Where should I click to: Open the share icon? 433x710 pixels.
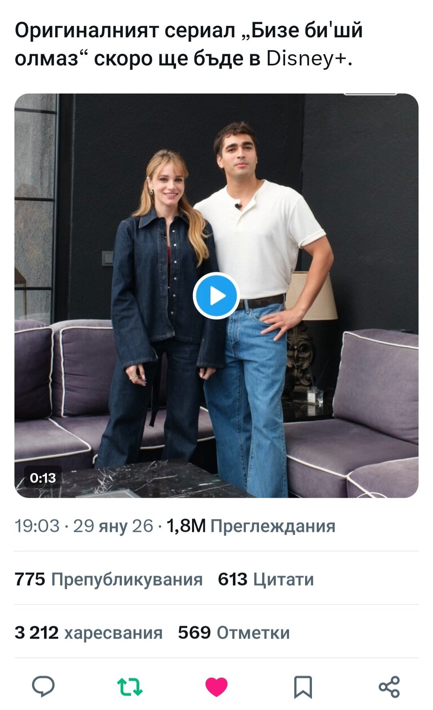point(389,686)
